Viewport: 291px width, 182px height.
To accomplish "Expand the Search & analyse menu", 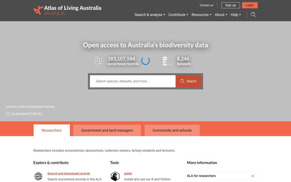I will coord(150,15).
